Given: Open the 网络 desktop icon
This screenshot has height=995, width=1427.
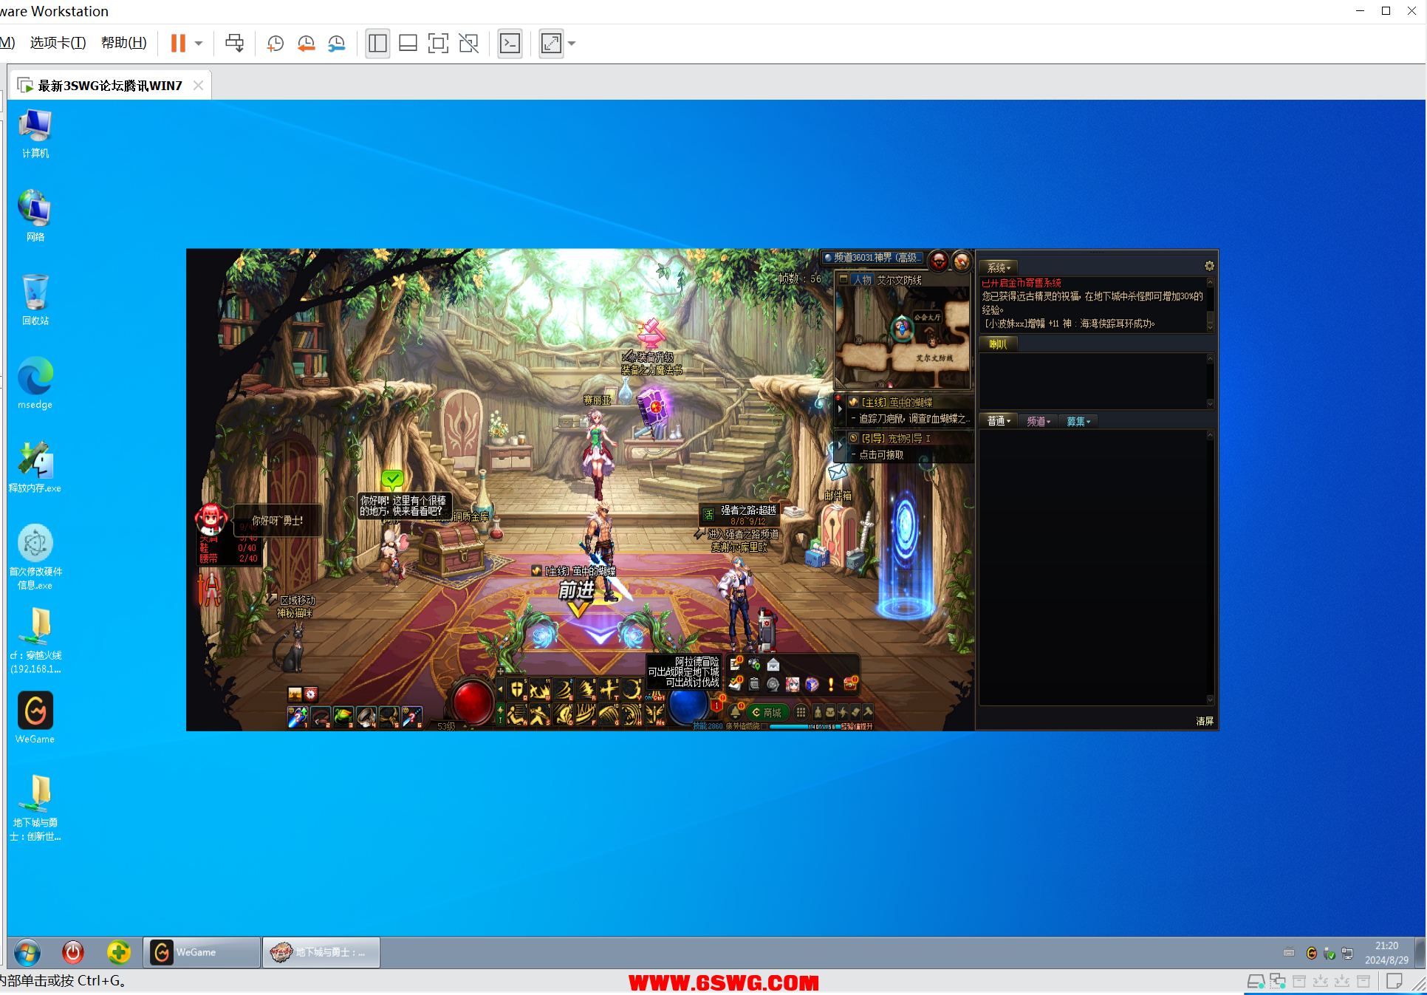Looking at the screenshot, I should (x=35, y=216).
